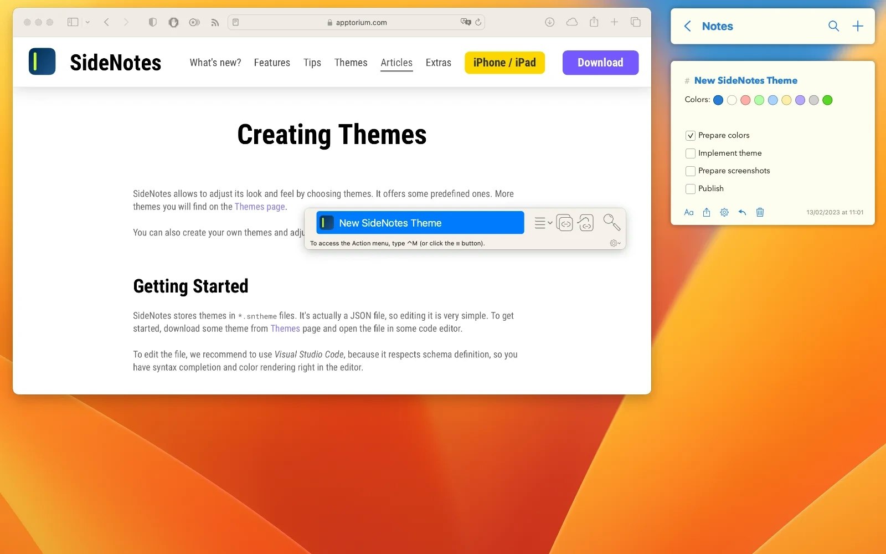
Task: Open iCloud tabs in Safari
Action: (572, 22)
